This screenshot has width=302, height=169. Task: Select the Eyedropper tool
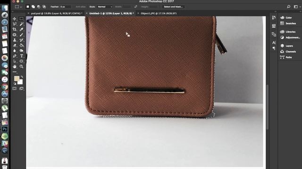(x=21, y=29)
